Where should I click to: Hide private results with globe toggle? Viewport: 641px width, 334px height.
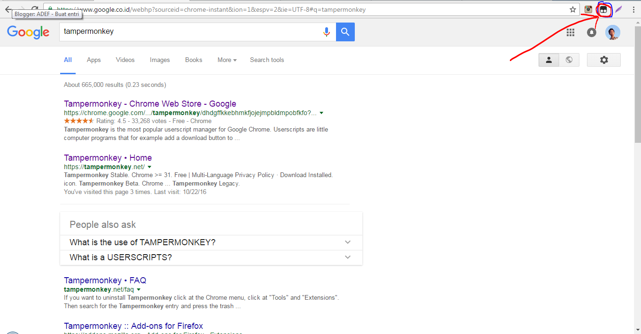[569, 60]
